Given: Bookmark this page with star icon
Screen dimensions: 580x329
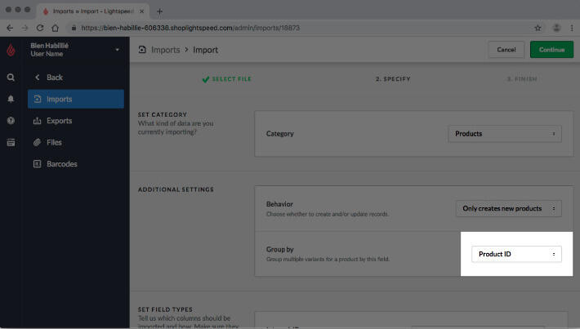Looking at the screenshot, I should pyautogui.click(x=537, y=28).
